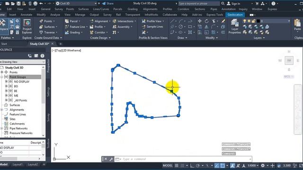Open the Autodesk App Store cart icon
Viewport: 303px width, 170px height.
[x=257, y=3]
